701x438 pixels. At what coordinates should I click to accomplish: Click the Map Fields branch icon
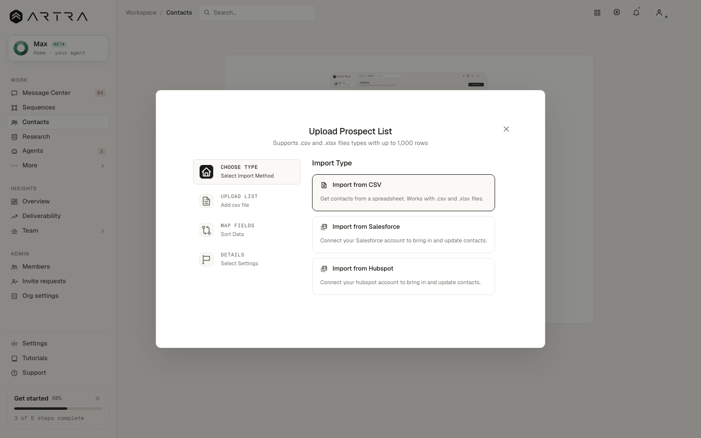(206, 230)
